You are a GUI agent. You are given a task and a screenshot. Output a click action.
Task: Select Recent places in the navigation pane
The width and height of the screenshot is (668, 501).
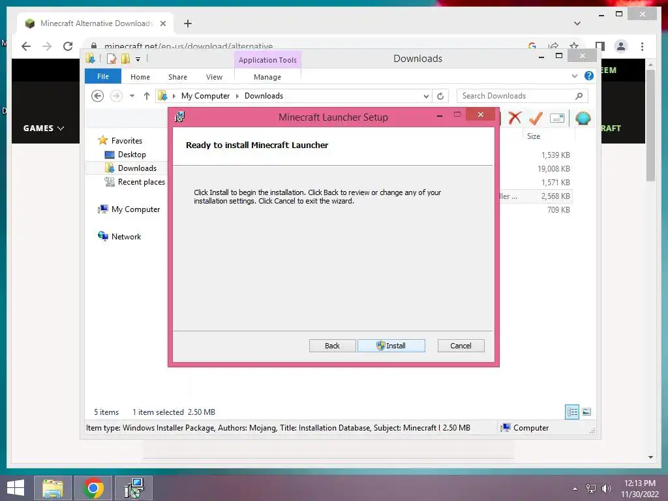(141, 181)
